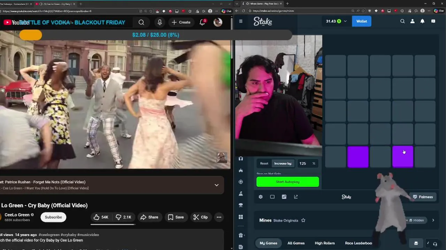Start YouTube voice search microphone
This screenshot has height=250, width=446.
point(160,22)
